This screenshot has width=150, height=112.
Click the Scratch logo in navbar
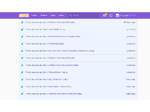[x=24, y=16]
